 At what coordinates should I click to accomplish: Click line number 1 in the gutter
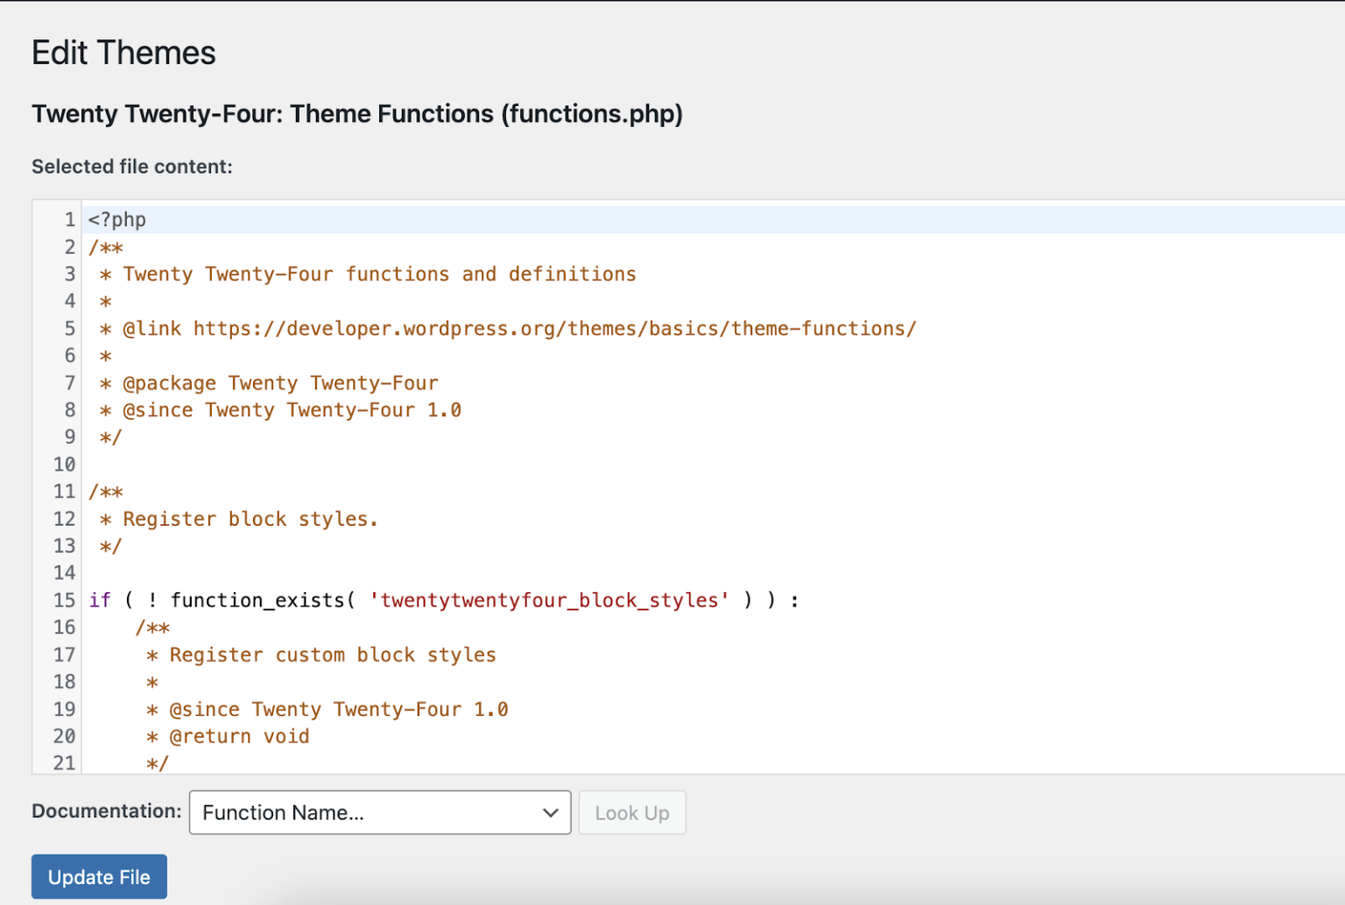pyautogui.click(x=69, y=219)
